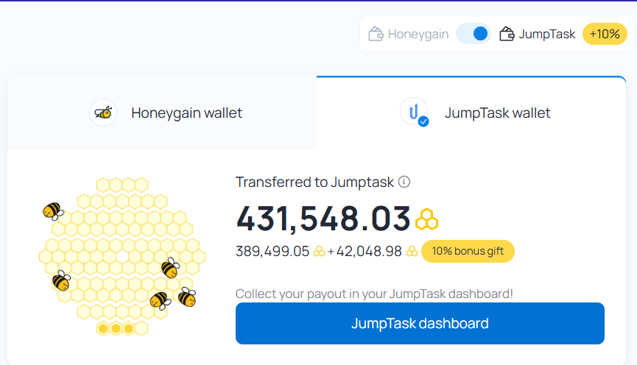The width and height of the screenshot is (637, 365).
Task: Click the credit icon after 42,048.98
Action: coord(412,252)
